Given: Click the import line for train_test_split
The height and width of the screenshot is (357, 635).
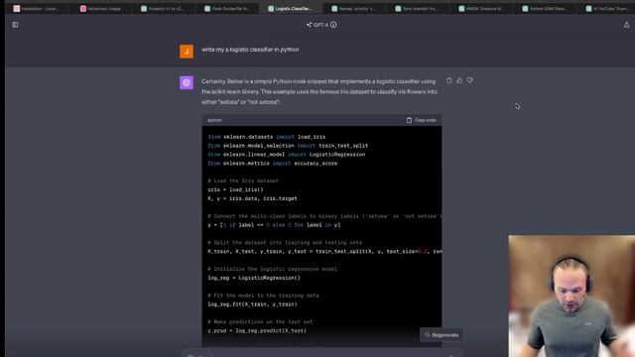Looking at the screenshot, I should coord(288,146).
